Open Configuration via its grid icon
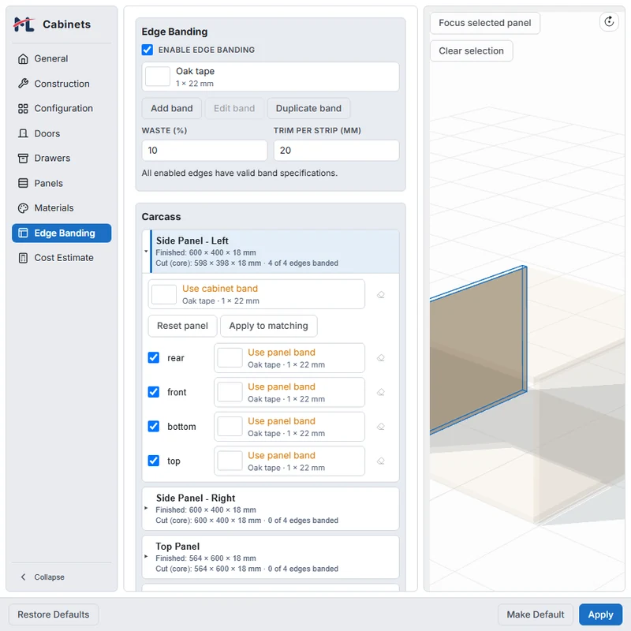Screen dimensions: 631x631 click(23, 109)
